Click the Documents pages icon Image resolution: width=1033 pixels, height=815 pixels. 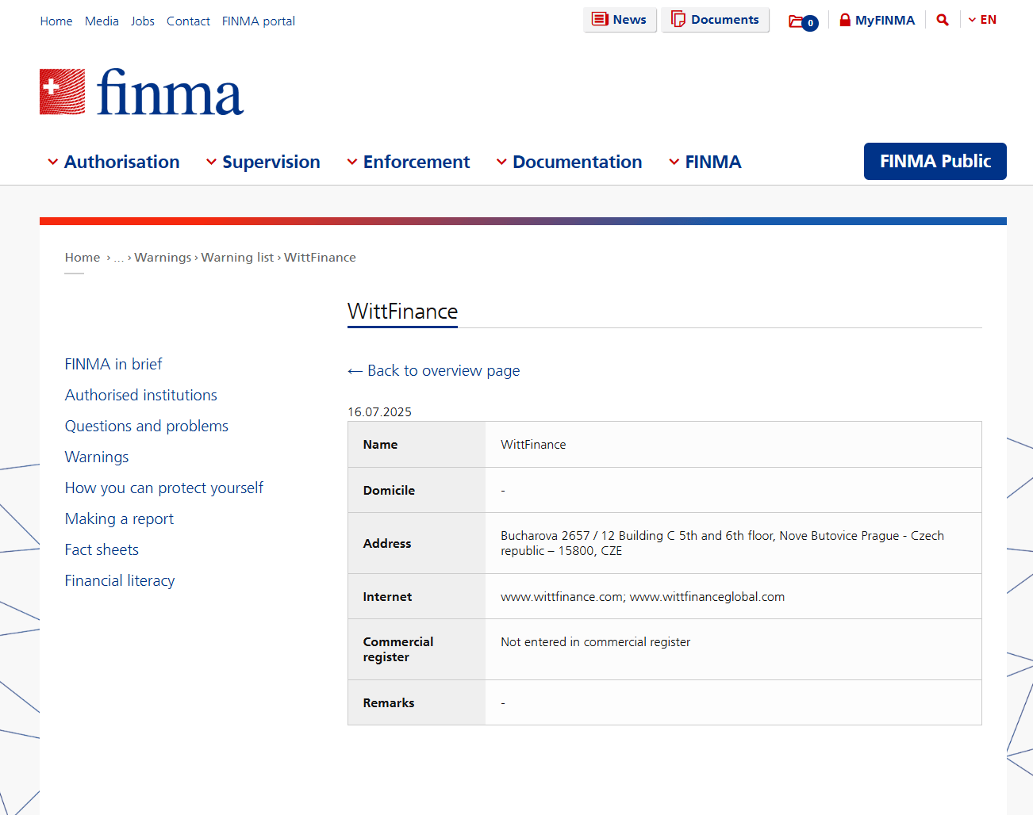pyautogui.click(x=678, y=19)
